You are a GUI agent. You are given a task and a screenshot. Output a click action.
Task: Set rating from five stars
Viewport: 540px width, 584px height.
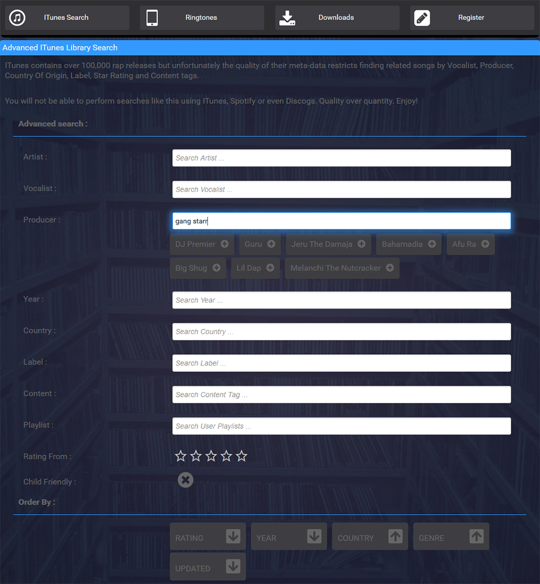click(242, 456)
